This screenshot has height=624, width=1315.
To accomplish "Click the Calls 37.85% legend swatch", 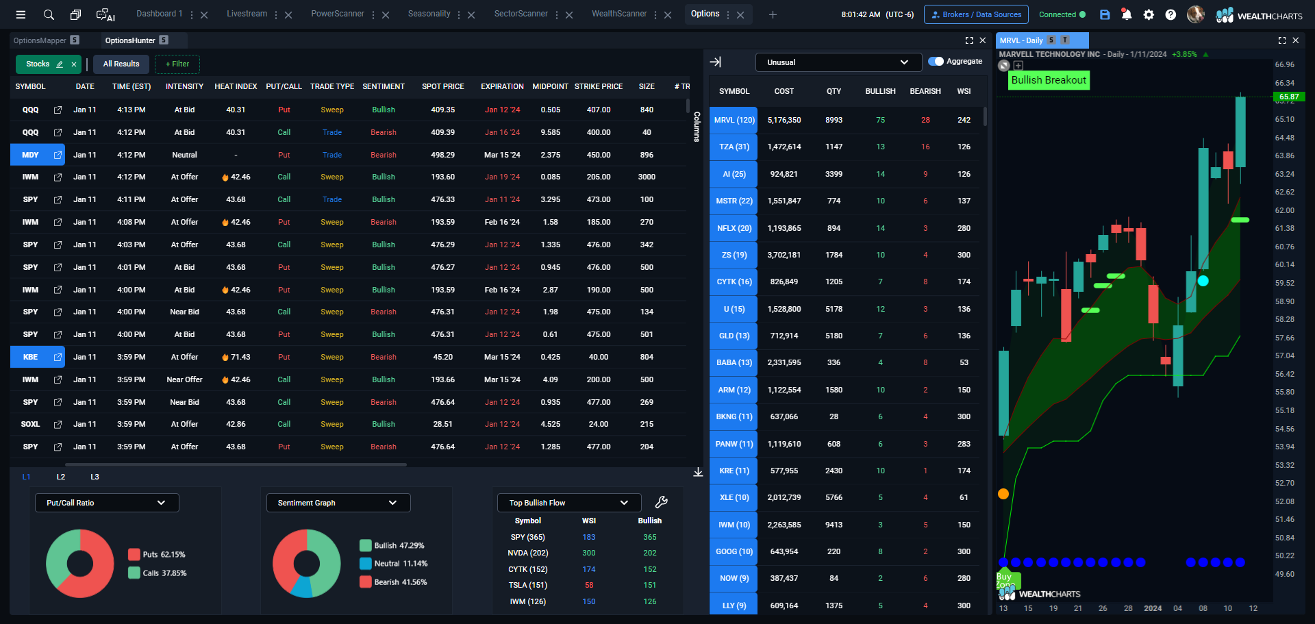I will (134, 573).
